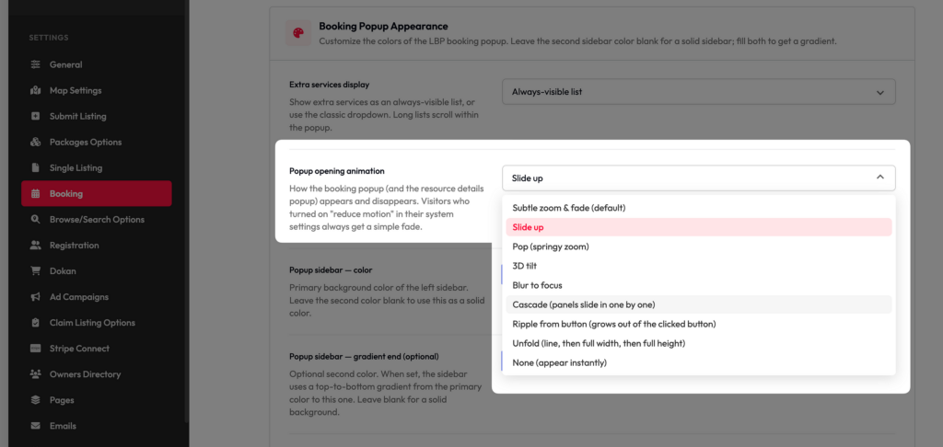Click the General sliders icon in sidebar
Viewport: 943px width, 447px height.
pos(36,65)
